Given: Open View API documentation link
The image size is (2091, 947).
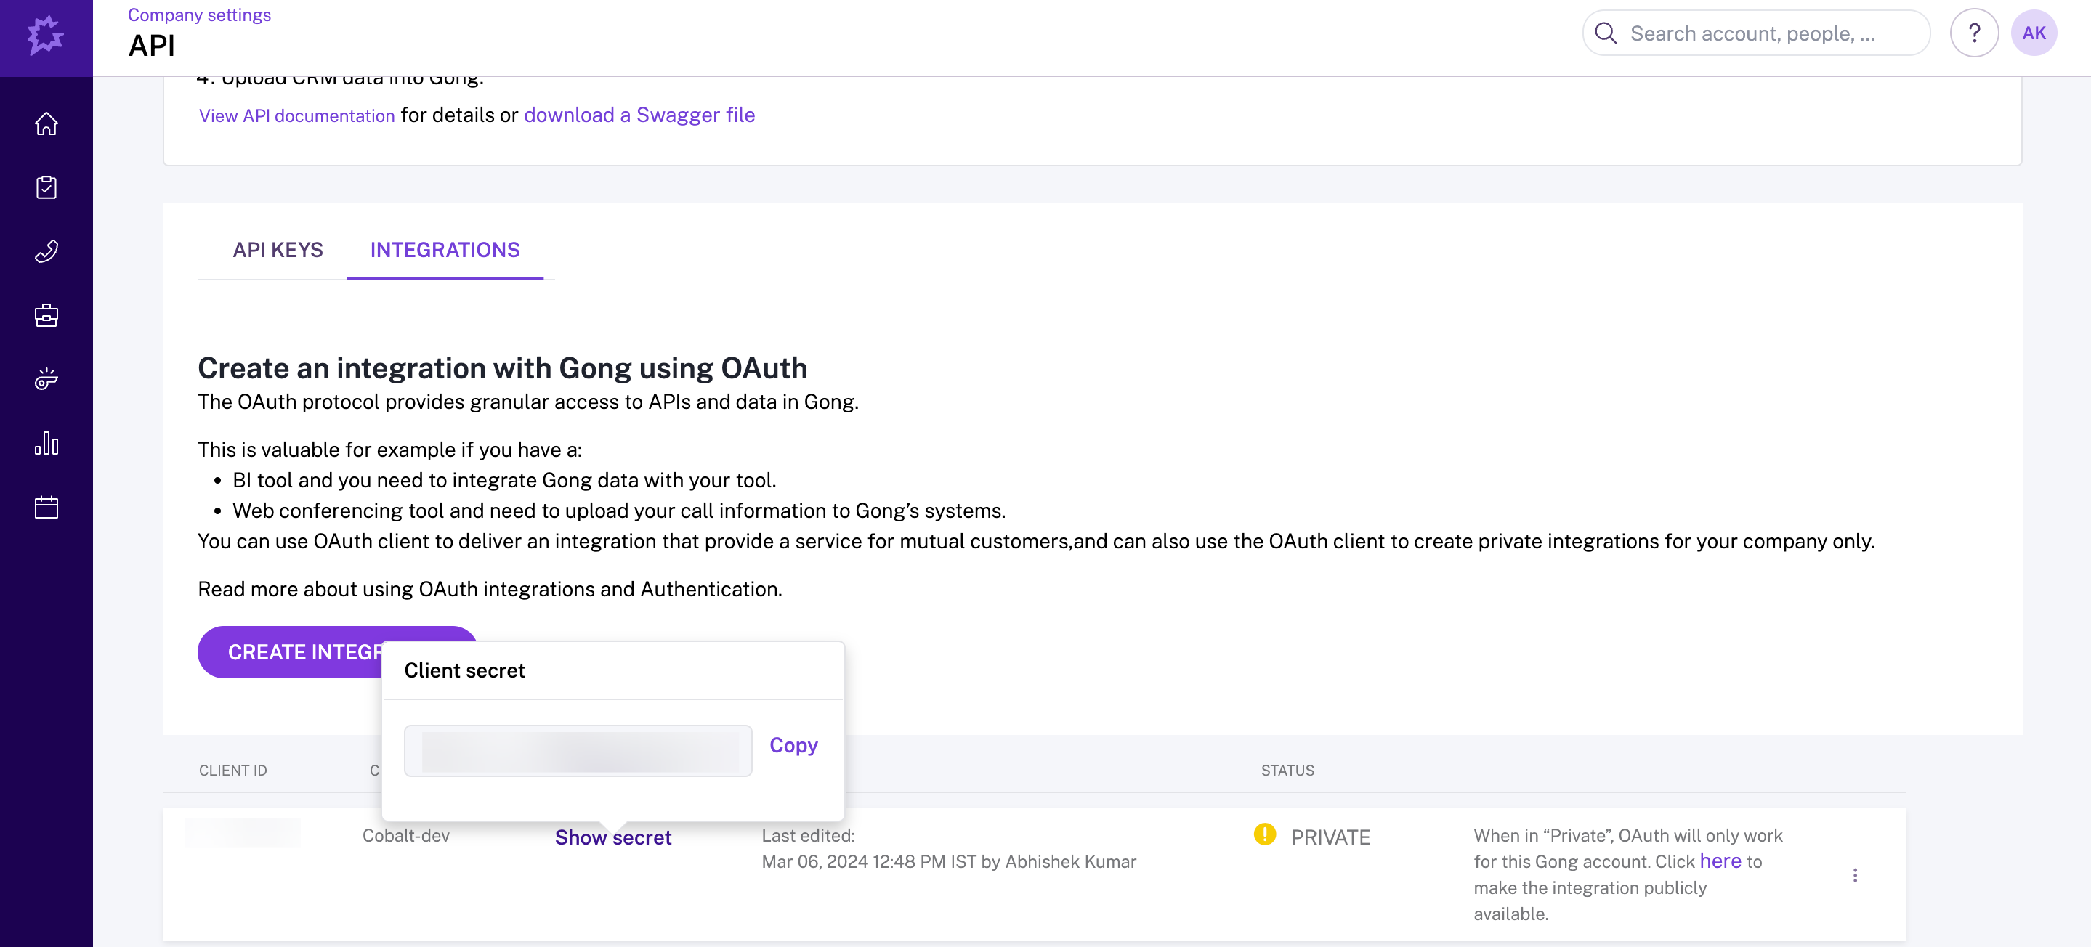Looking at the screenshot, I should tap(296, 115).
